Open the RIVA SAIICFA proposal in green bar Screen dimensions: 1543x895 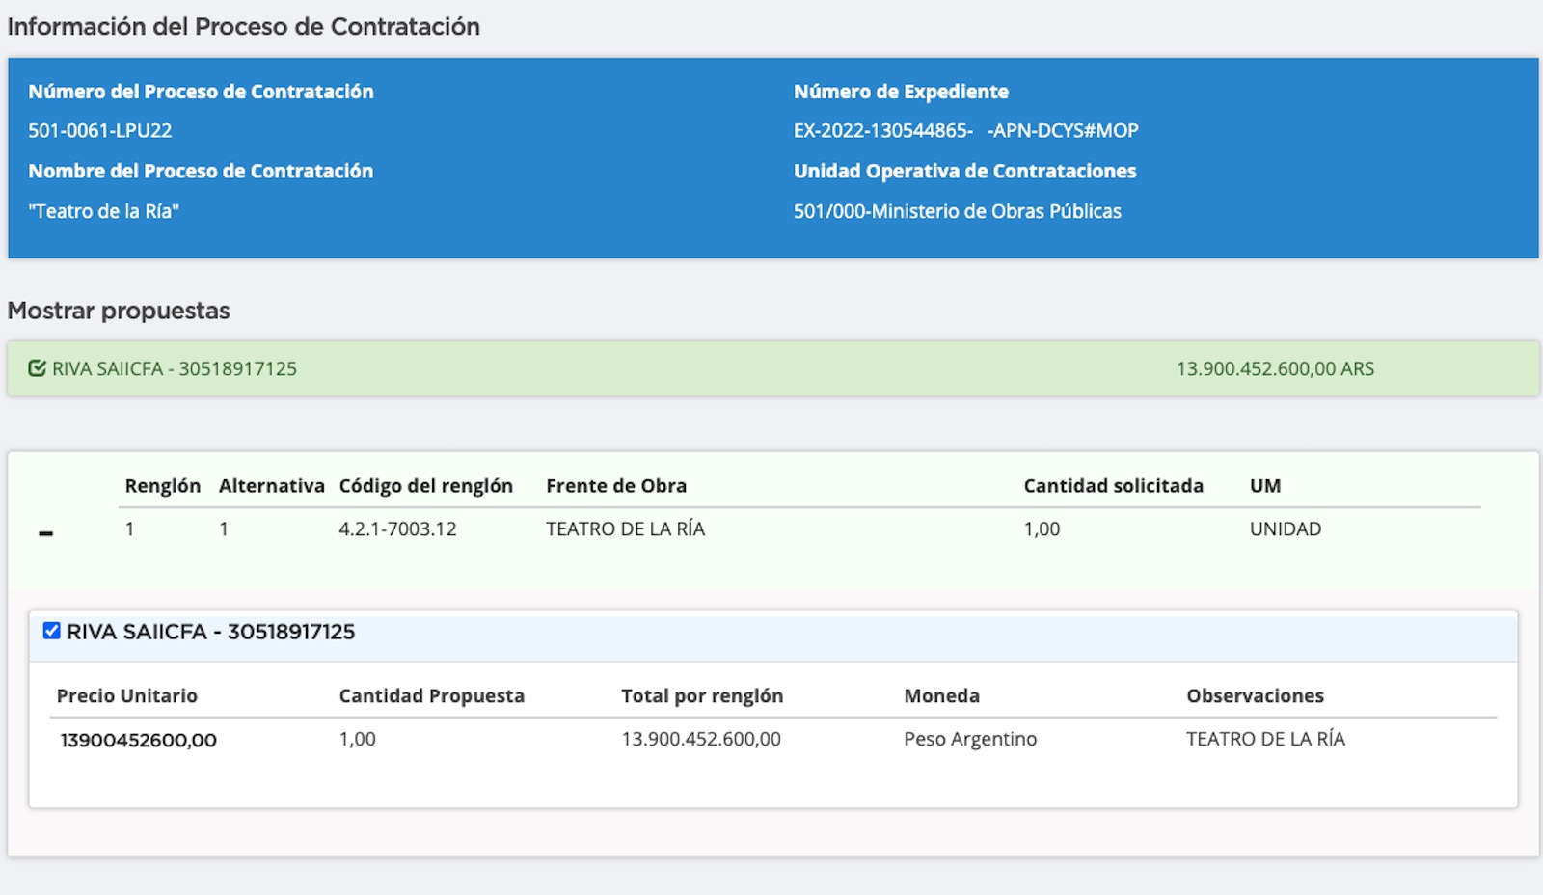pyautogui.click(x=175, y=368)
